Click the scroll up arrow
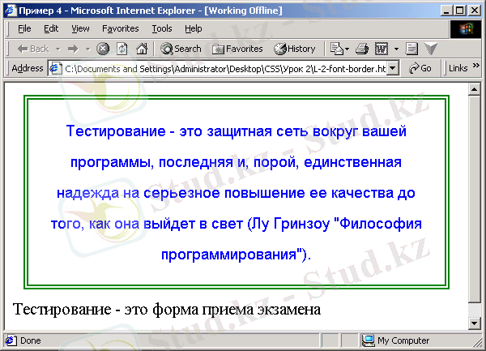Image resolution: width=486 pixels, height=351 pixels. [x=474, y=90]
